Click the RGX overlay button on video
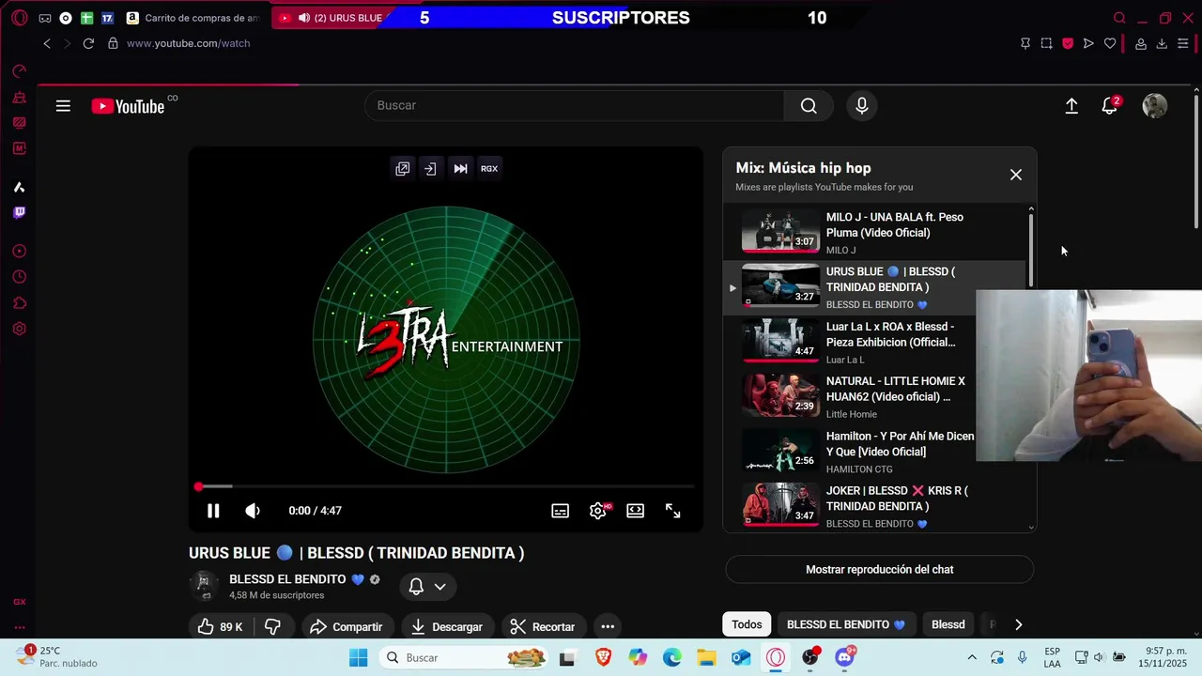This screenshot has width=1202, height=676. pyautogui.click(x=489, y=169)
